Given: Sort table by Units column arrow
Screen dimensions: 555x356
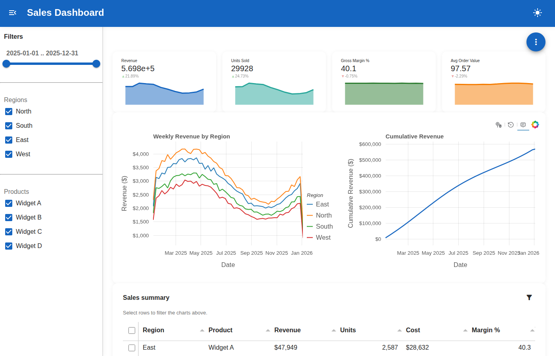Looking at the screenshot, I should (400, 330).
